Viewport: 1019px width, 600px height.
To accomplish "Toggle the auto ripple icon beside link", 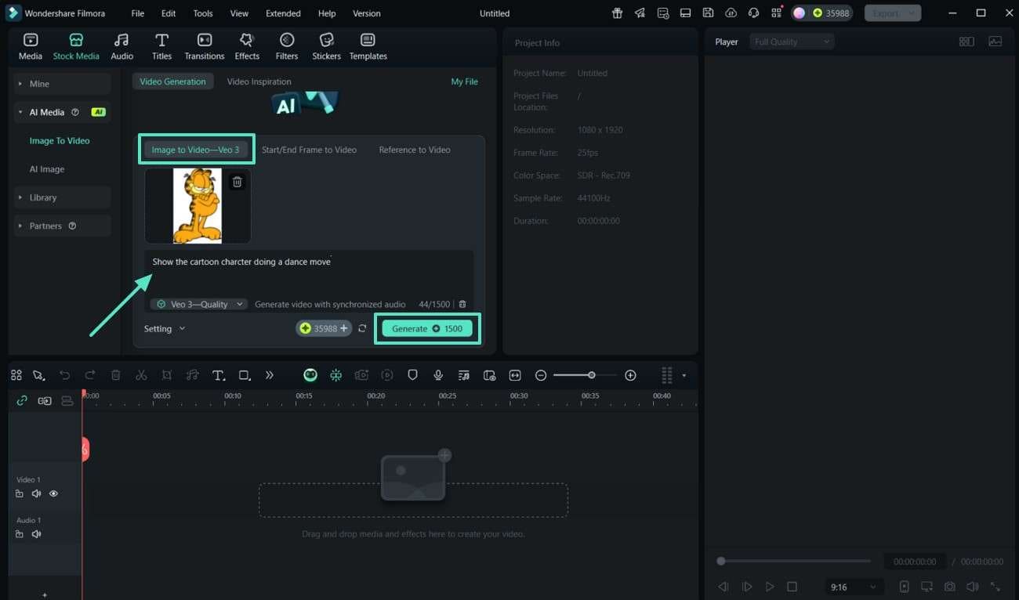I will pos(45,400).
